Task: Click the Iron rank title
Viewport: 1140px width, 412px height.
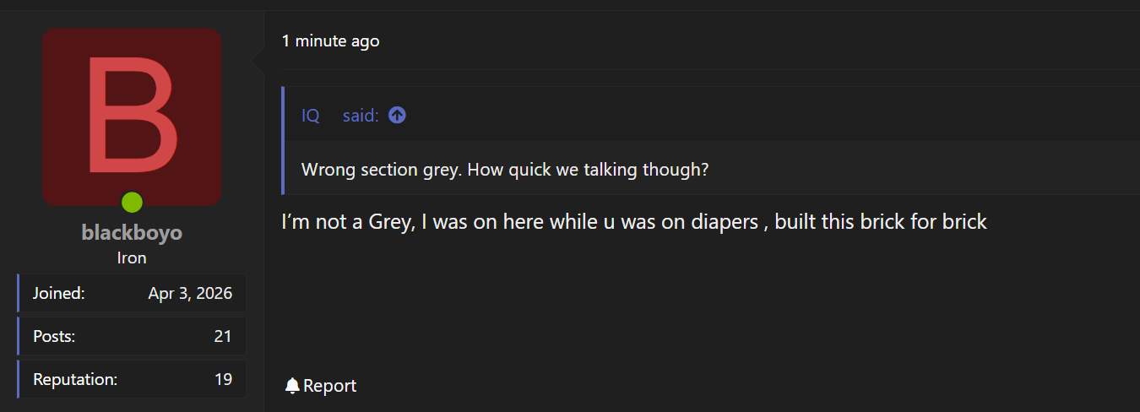Action: pos(132,258)
